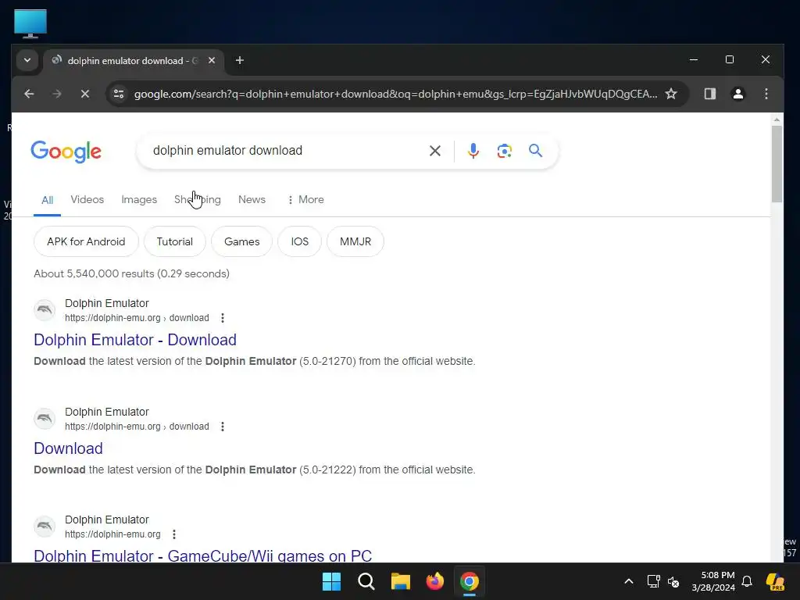Expand the More search options
The image size is (800, 600).
[305, 199]
